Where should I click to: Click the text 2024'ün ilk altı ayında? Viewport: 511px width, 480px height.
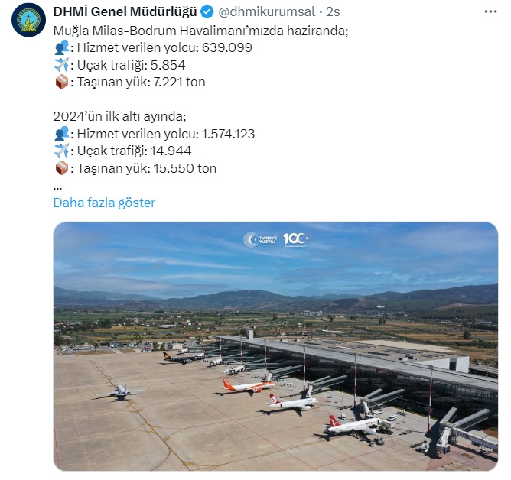point(119,116)
